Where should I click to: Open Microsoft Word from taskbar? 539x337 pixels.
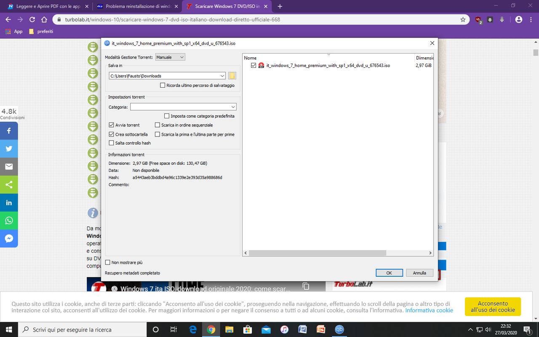(x=302, y=329)
